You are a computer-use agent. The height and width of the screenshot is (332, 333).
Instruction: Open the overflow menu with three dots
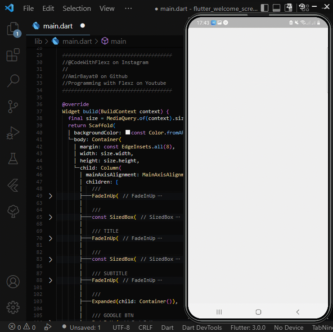(x=128, y=8)
